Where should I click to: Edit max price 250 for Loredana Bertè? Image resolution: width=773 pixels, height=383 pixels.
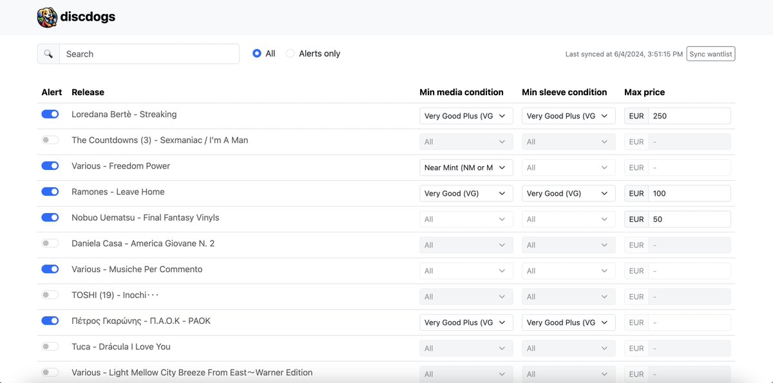689,116
